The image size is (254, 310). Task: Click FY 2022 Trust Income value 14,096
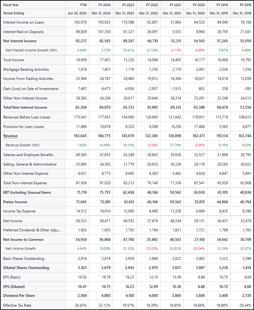153,60
